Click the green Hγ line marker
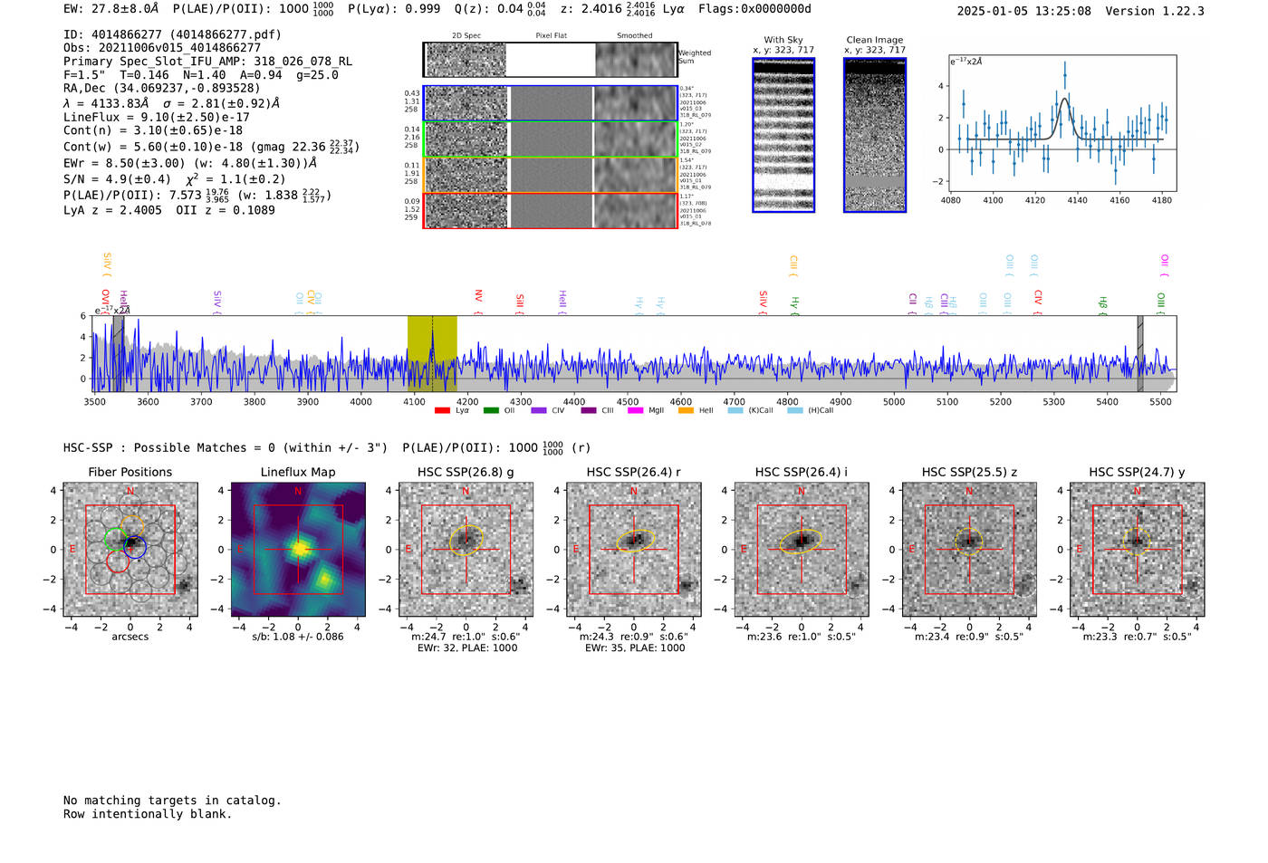The image size is (1268, 863). [794, 305]
